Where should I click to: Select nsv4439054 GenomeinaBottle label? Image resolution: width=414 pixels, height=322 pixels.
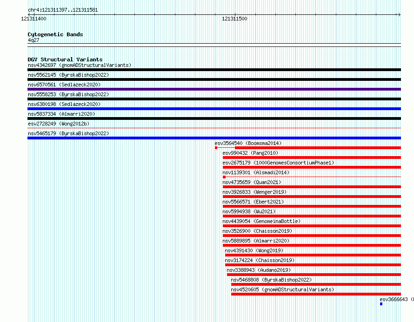[261, 221]
